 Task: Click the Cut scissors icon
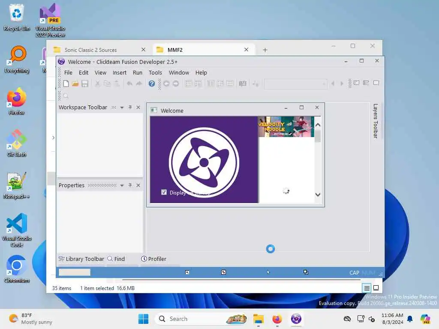click(97, 84)
